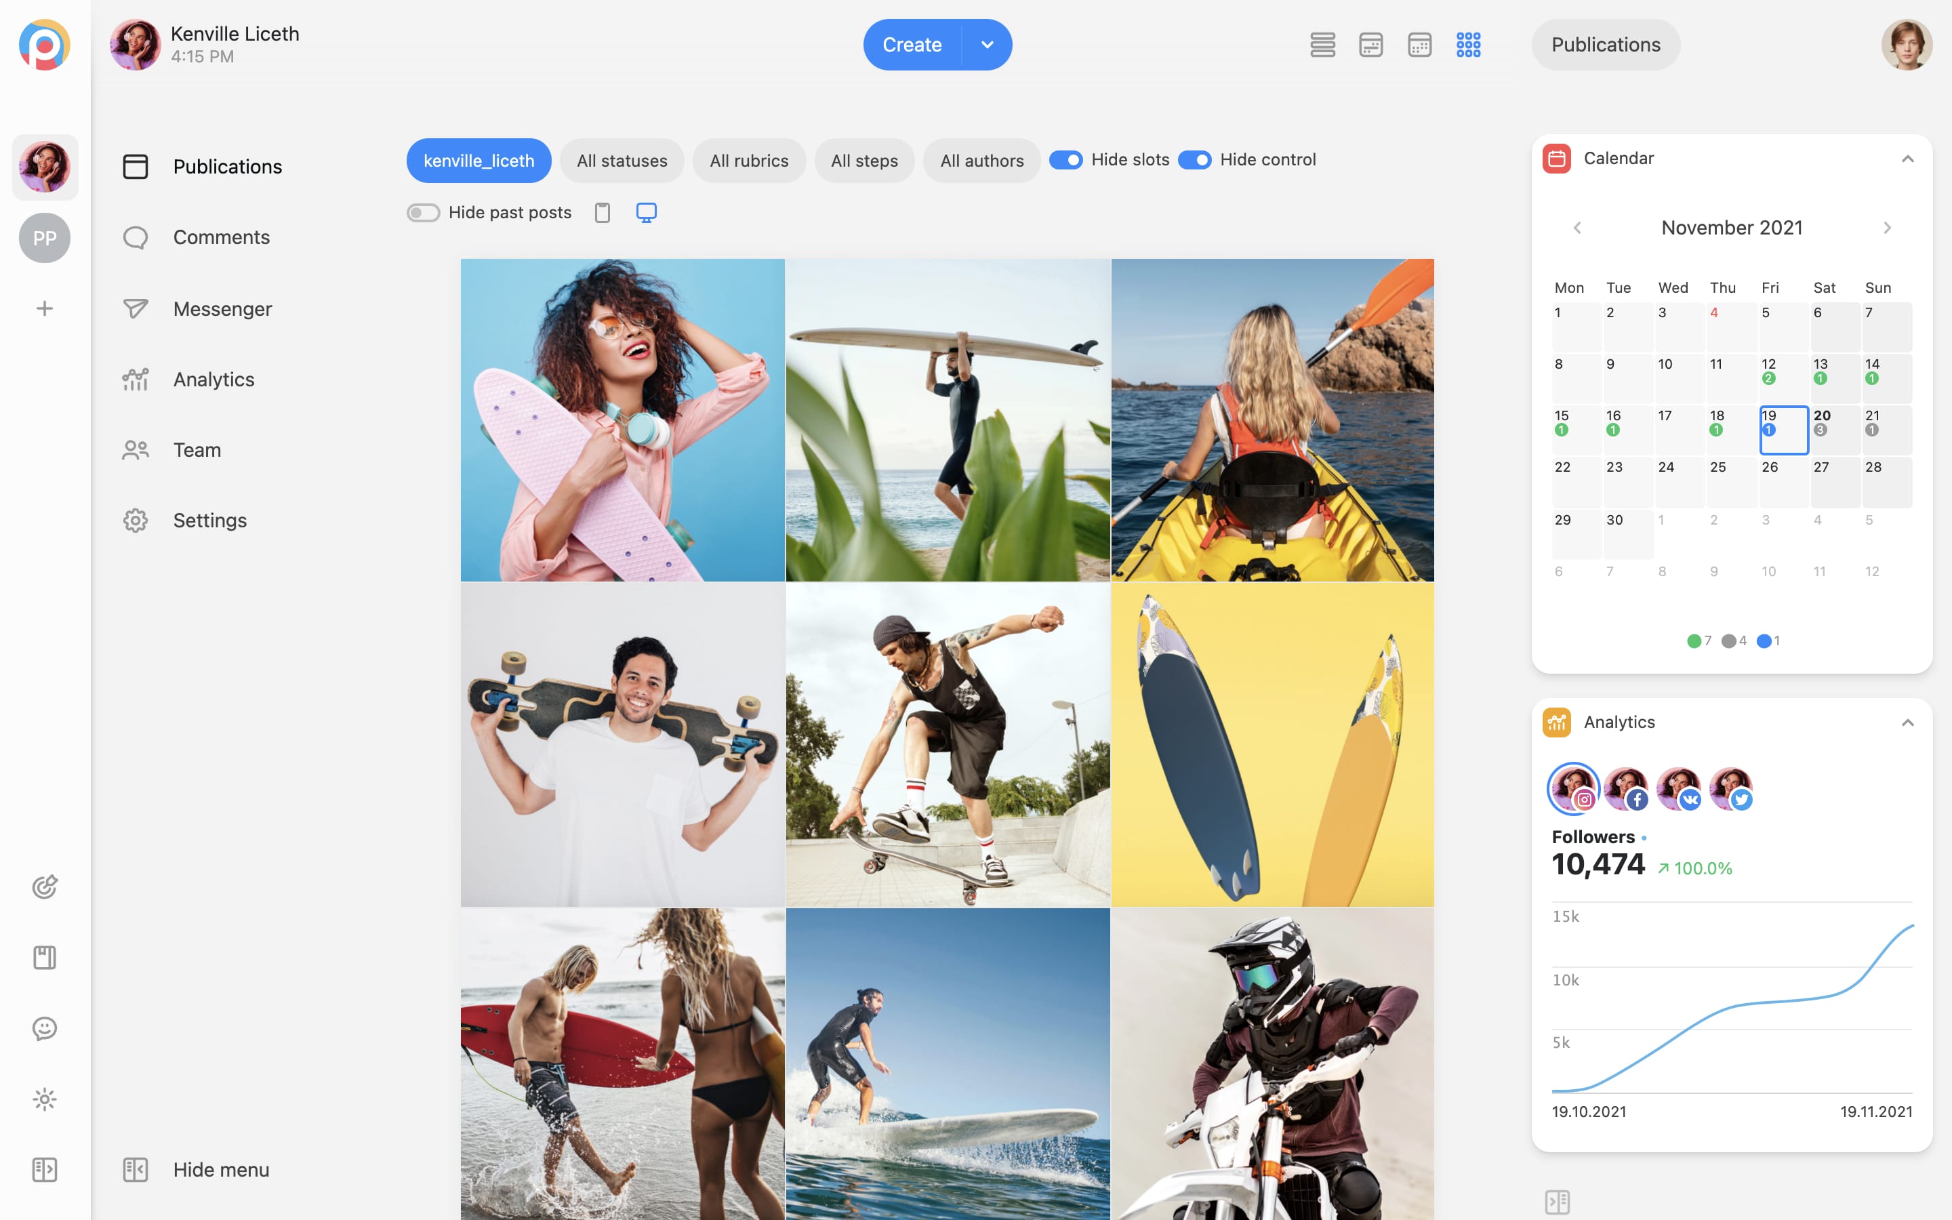1952x1220 pixels.
Task: Select Twitter account in Analytics
Action: click(1731, 788)
